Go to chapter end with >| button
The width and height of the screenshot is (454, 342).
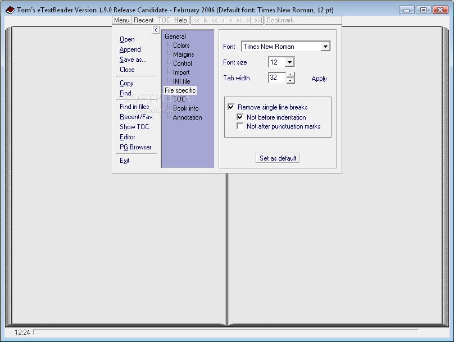pyautogui.click(x=248, y=20)
